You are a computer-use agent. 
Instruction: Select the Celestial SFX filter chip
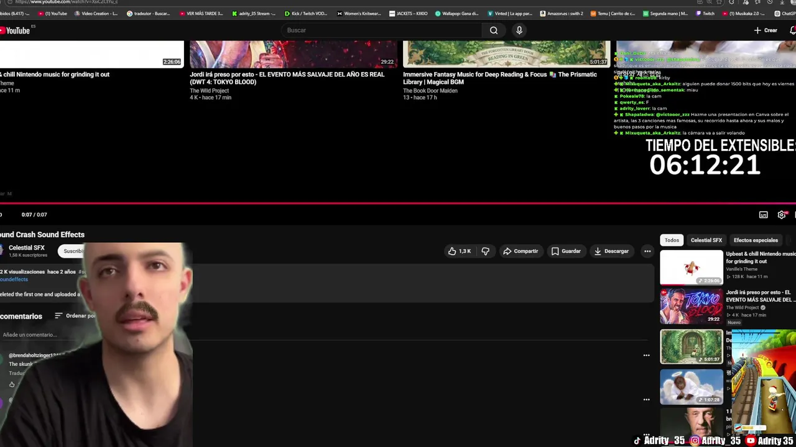(x=706, y=240)
